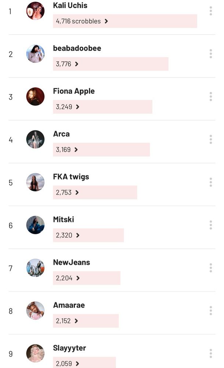Viewport: 224px width, 368px height.
Task: Open more options for Mitski
Action: pyautogui.click(x=211, y=225)
